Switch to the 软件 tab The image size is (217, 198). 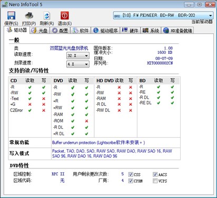81,31
